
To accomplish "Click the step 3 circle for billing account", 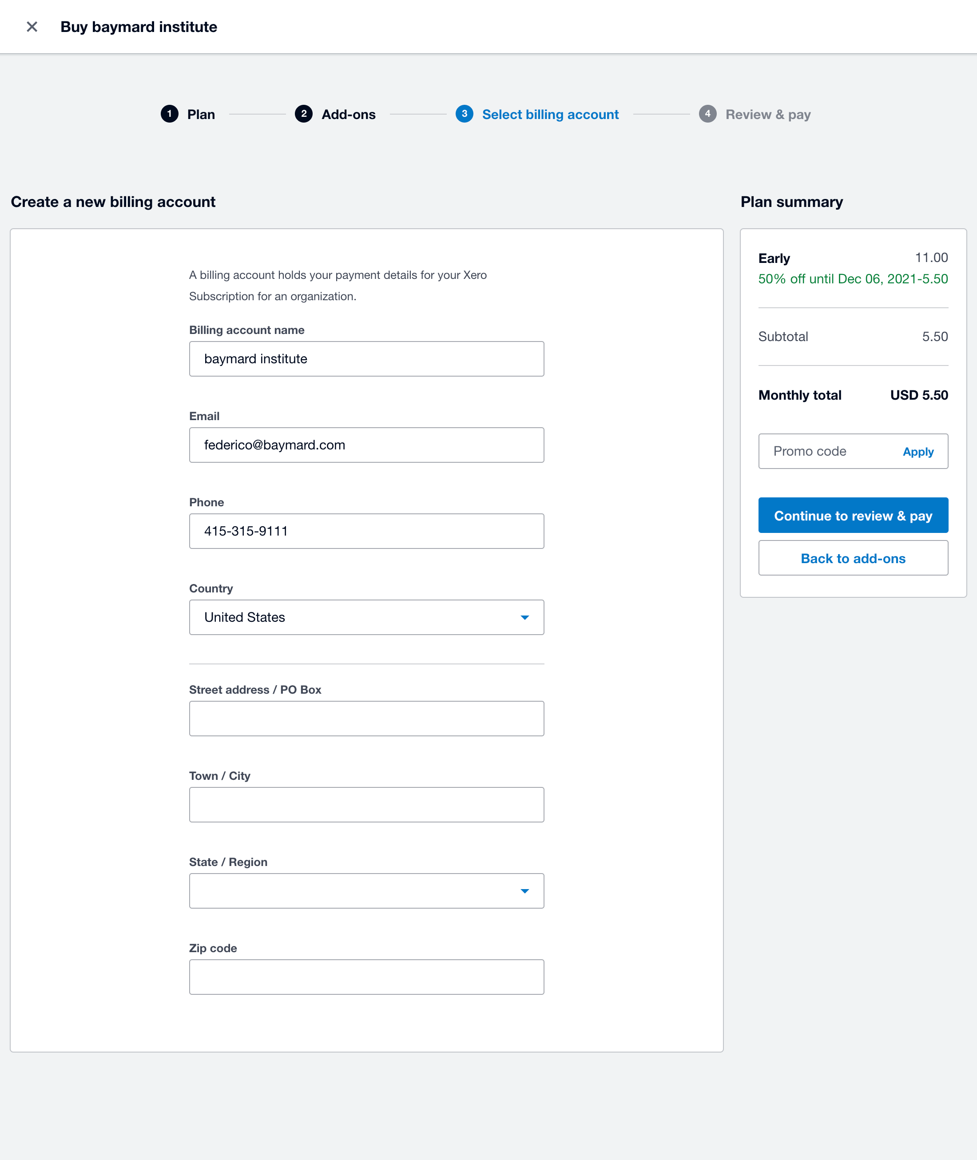I will pos(465,114).
